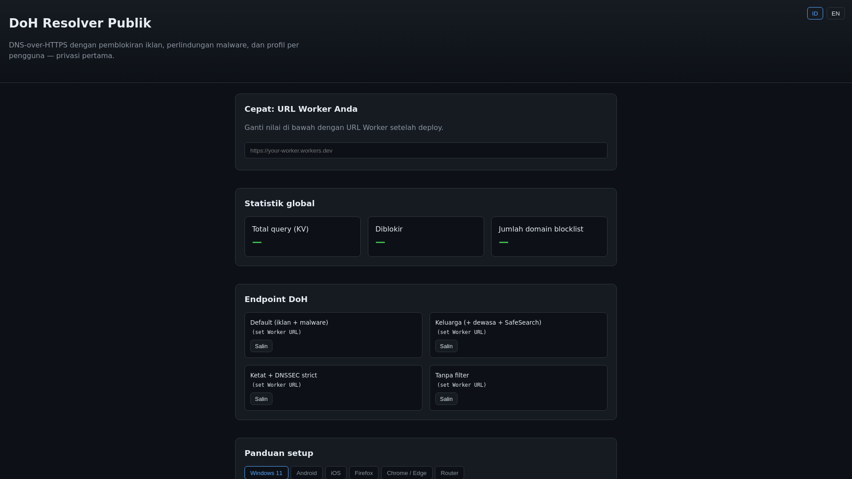Click the DNS-over-HTTPS description paragraph
This screenshot has height=479, width=852.
pos(154,51)
